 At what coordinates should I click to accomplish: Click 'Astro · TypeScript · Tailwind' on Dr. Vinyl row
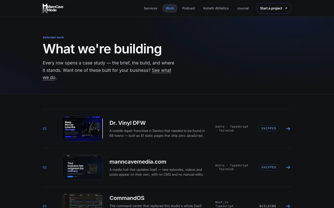click(x=232, y=128)
